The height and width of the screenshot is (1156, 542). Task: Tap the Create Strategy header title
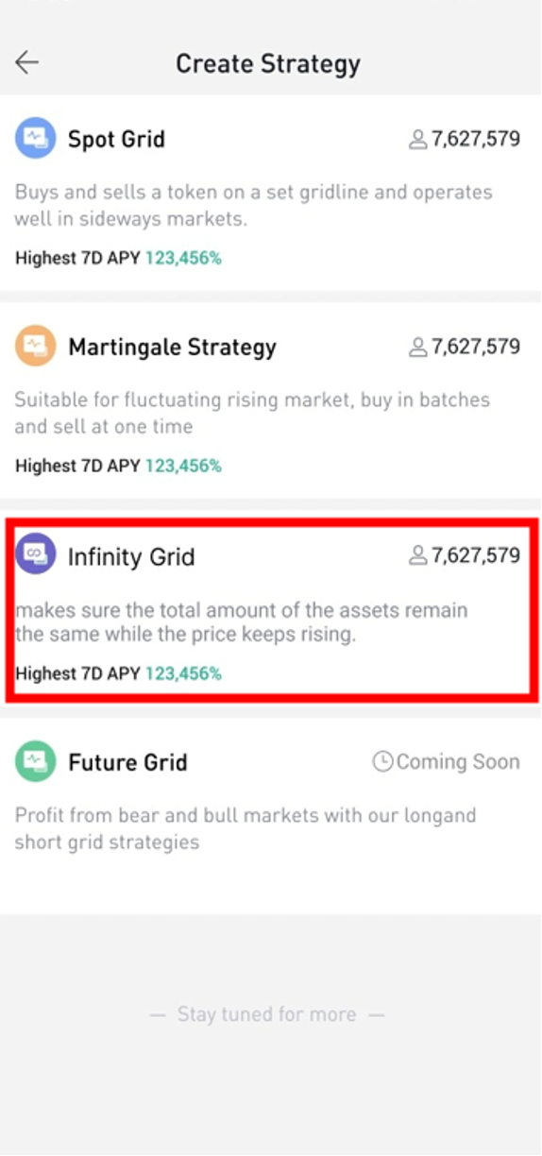tap(268, 64)
